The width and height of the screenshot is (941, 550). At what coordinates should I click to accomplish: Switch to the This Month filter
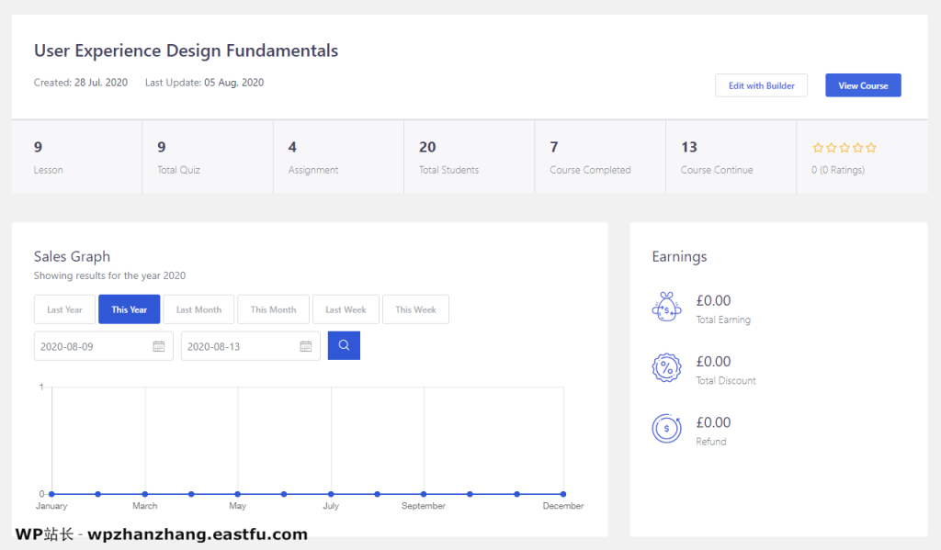click(x=273, y=309)
